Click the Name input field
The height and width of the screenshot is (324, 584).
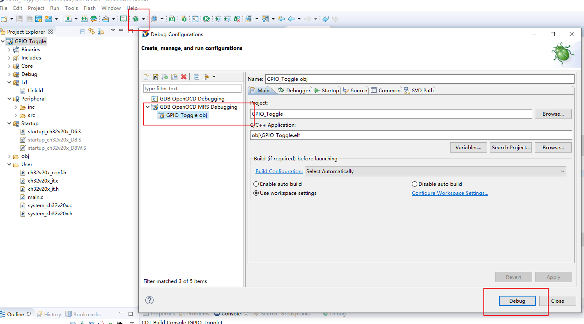[x=419, y=79]
